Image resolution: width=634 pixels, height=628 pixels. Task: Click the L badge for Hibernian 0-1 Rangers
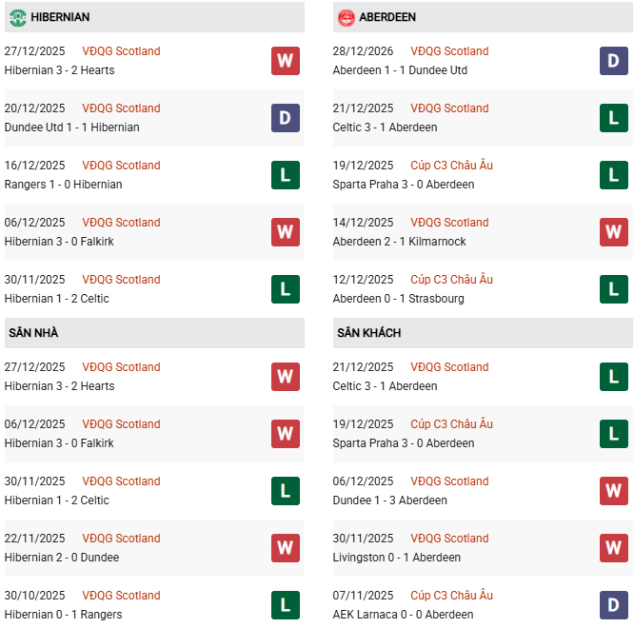coord(285,605)
